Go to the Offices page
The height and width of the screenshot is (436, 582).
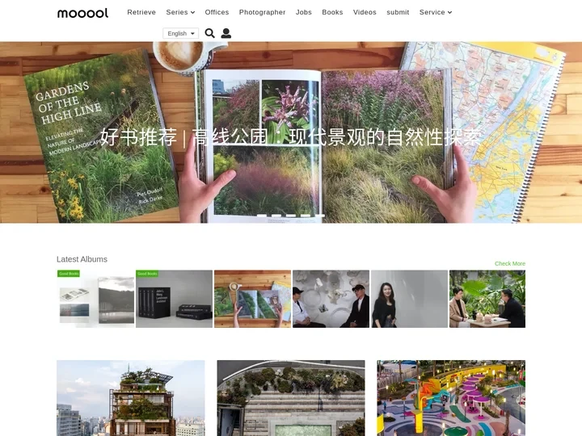[217, 12]
